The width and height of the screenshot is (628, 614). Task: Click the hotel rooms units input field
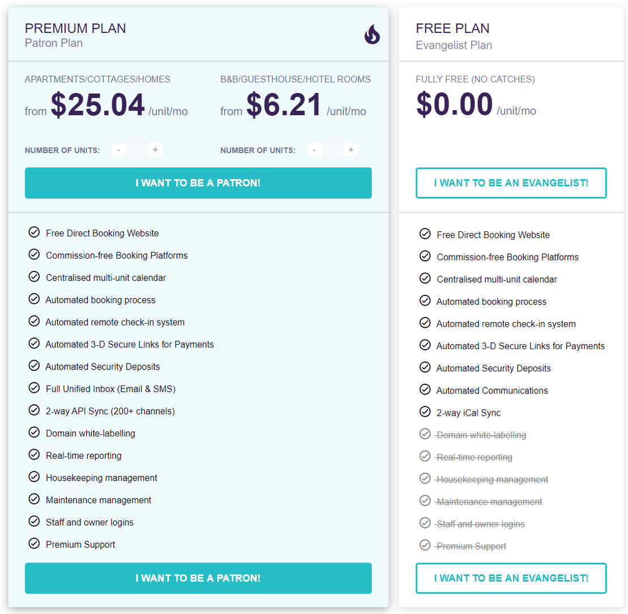(x=333, y=150)
